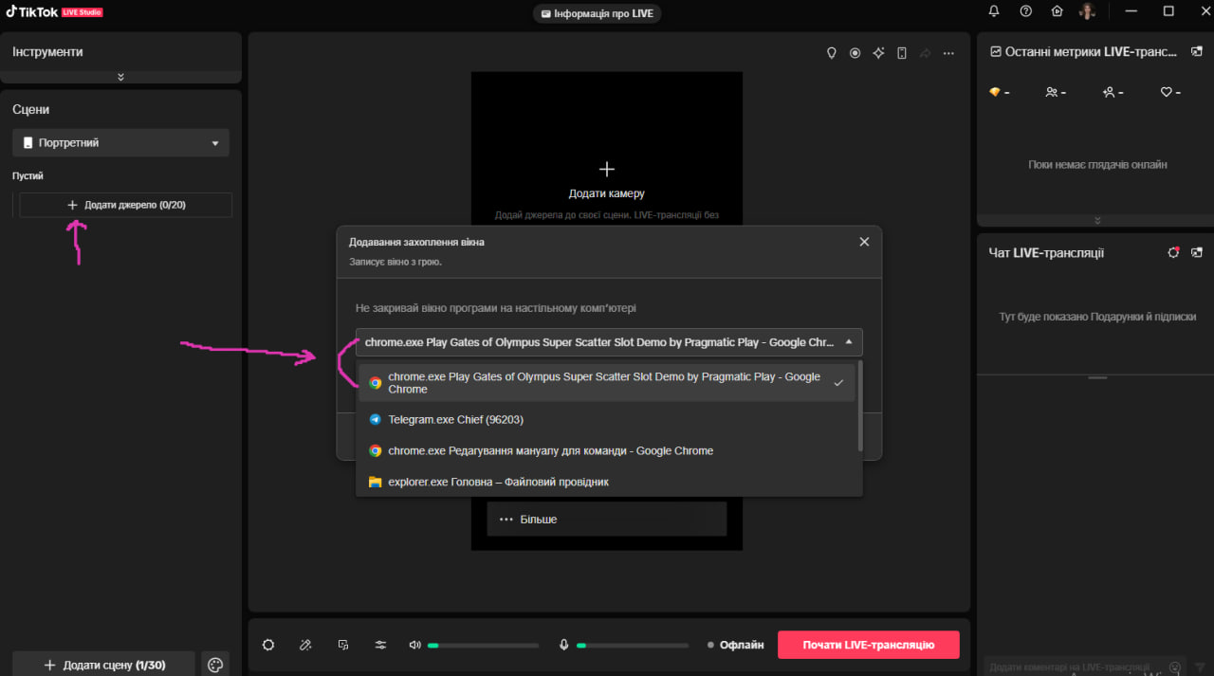
Task: Click the sparkle effects icon above preview
Action: [878, 53]
